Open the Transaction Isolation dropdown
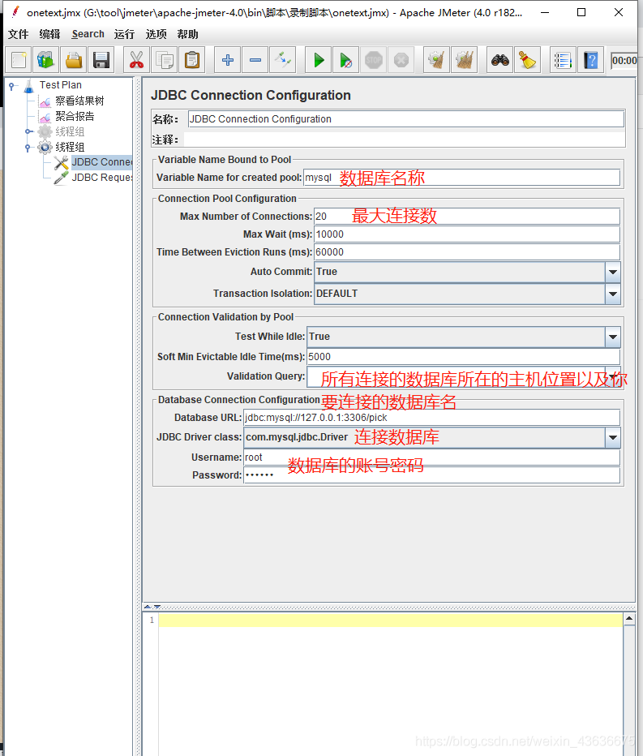Viewport: 643px width, 756px height. [613, 294]
